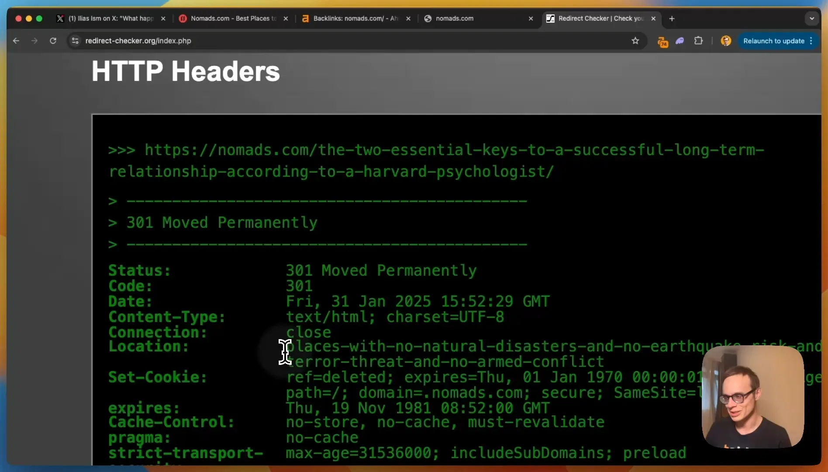Open the purple extension icon
Screen dimensions: 828x472
coord(680,41)
